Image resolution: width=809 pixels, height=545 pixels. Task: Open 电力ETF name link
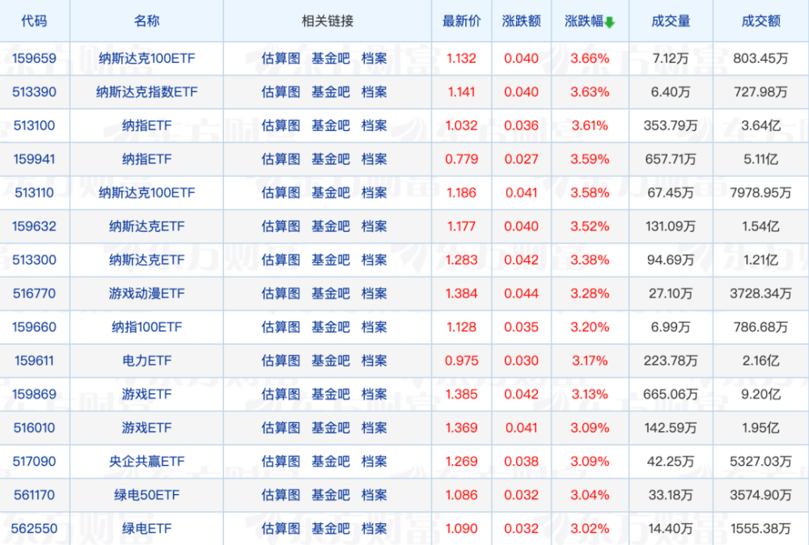[x=146, y=361]
